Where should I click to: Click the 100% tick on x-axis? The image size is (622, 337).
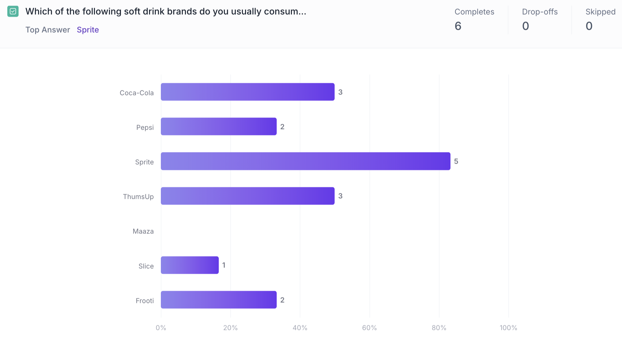(508, 328)
